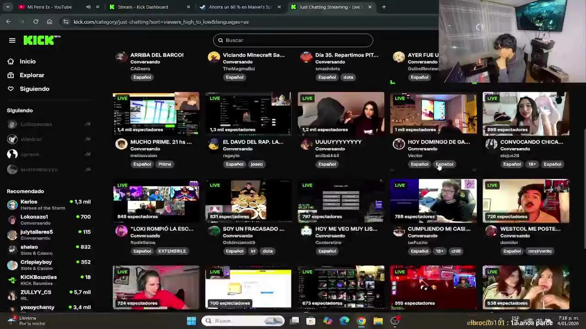This screenshot has height=329, width=586.
Task: Open the 831 espectadores stream thumbnail
Action: [249, 201]
